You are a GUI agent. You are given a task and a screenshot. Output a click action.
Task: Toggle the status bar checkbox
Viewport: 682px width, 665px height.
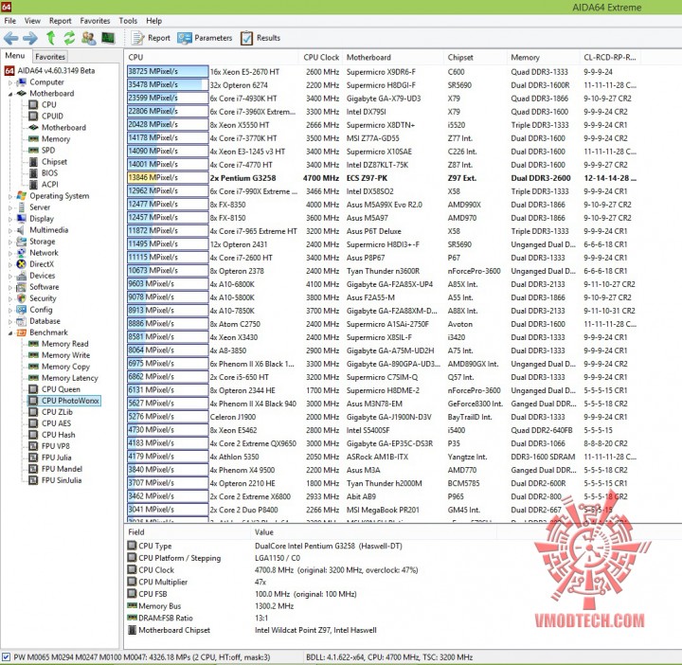pos(6,656)
